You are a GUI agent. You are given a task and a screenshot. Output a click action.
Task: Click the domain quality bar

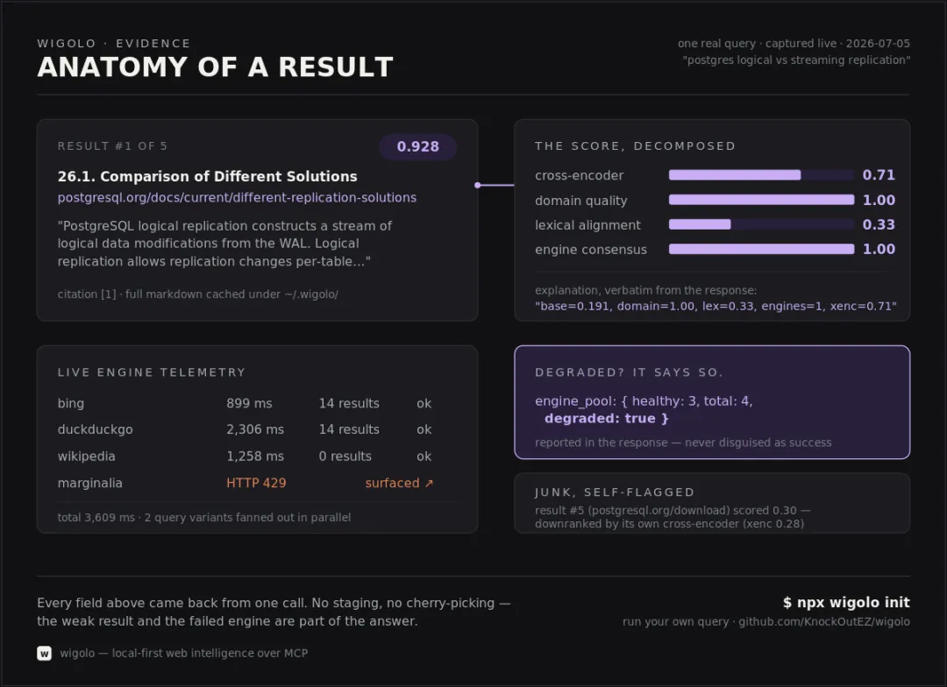click(x=761, y=200)
